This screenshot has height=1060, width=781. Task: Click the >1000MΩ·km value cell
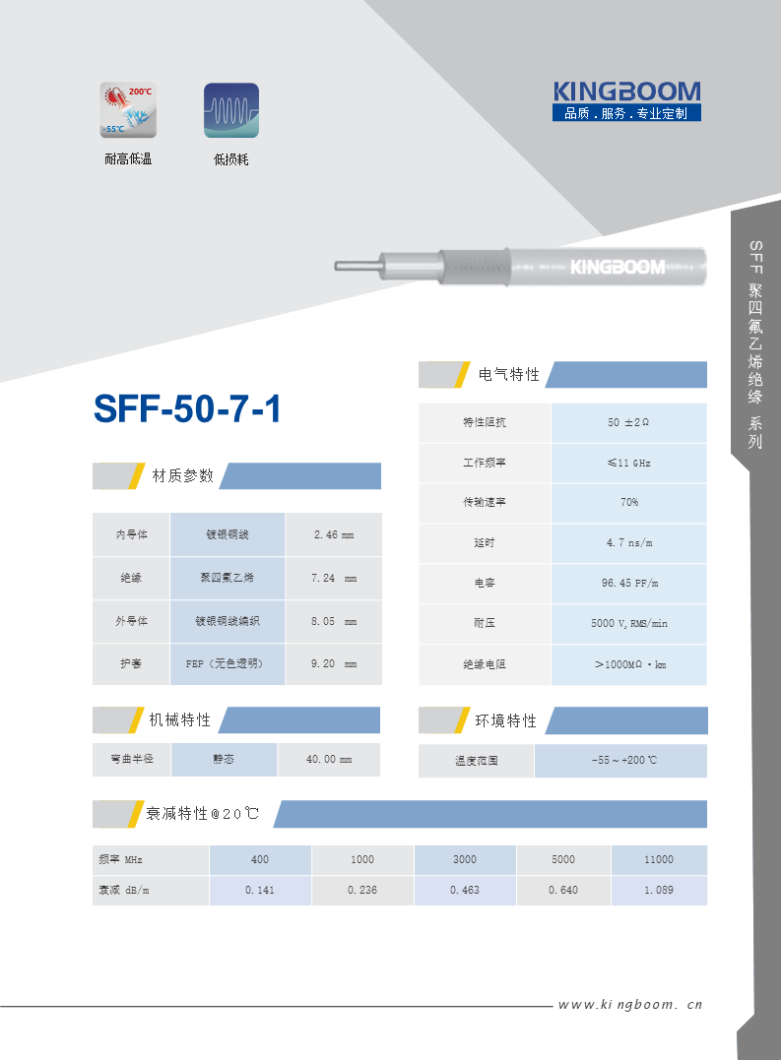629,664
